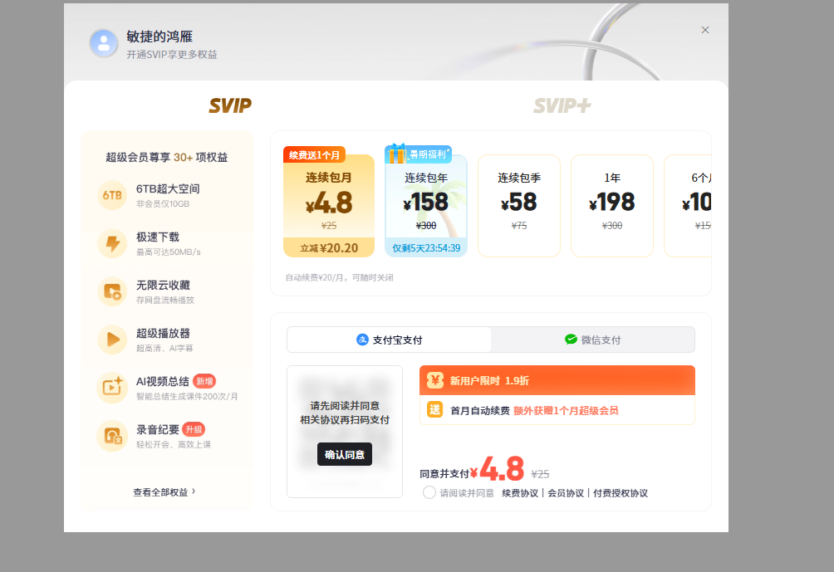Viewport: 834px width, 572px height.
Task: Click the gift box icon on 连续包年
Action: [396, 154]
